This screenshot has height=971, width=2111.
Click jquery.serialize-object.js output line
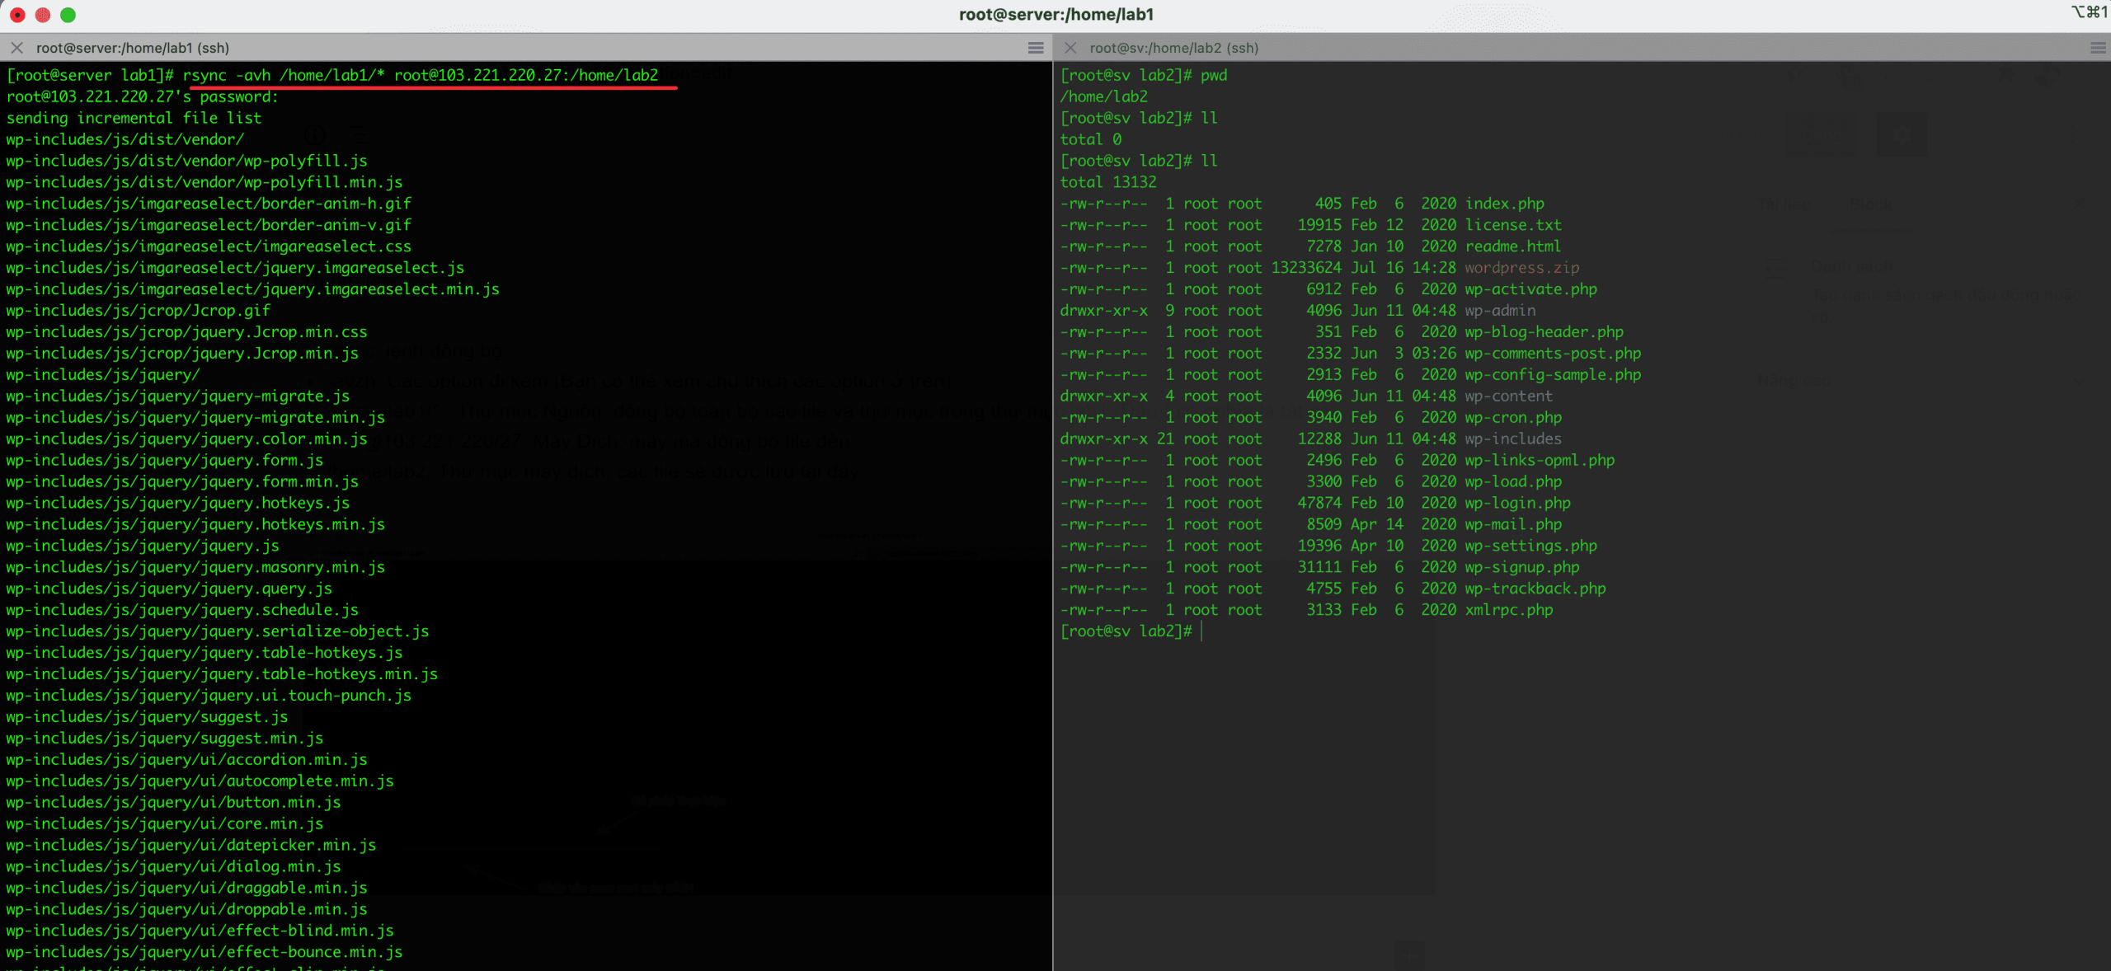[218, 631]
